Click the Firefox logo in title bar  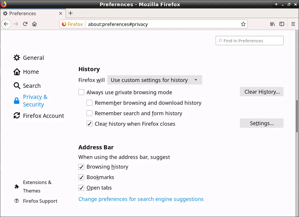tap(3, 4)
